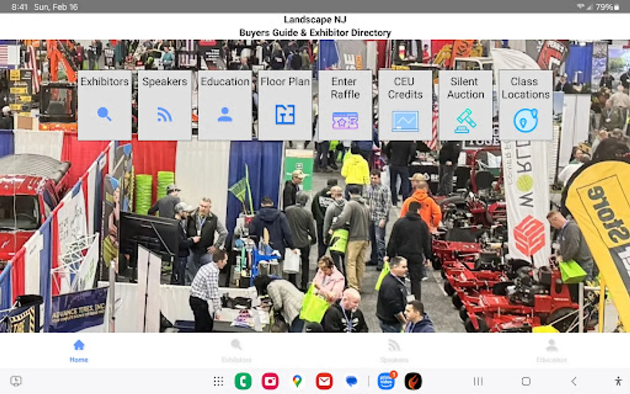Tap the Speakers item in bottom navigation
Image resolution: width=630 pixels, height=394 pixels.
(394, 349)
